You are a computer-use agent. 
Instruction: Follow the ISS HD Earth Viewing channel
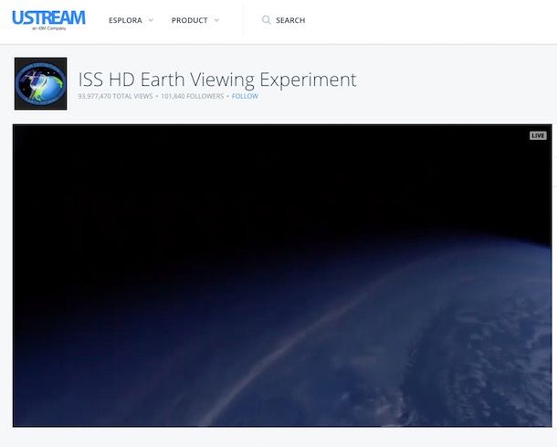(245, 96)
